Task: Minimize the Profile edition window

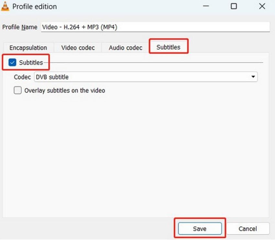Action: coord(205,6)
